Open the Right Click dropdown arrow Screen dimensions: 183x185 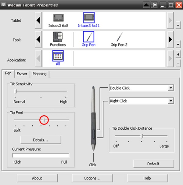click(171, 101)
